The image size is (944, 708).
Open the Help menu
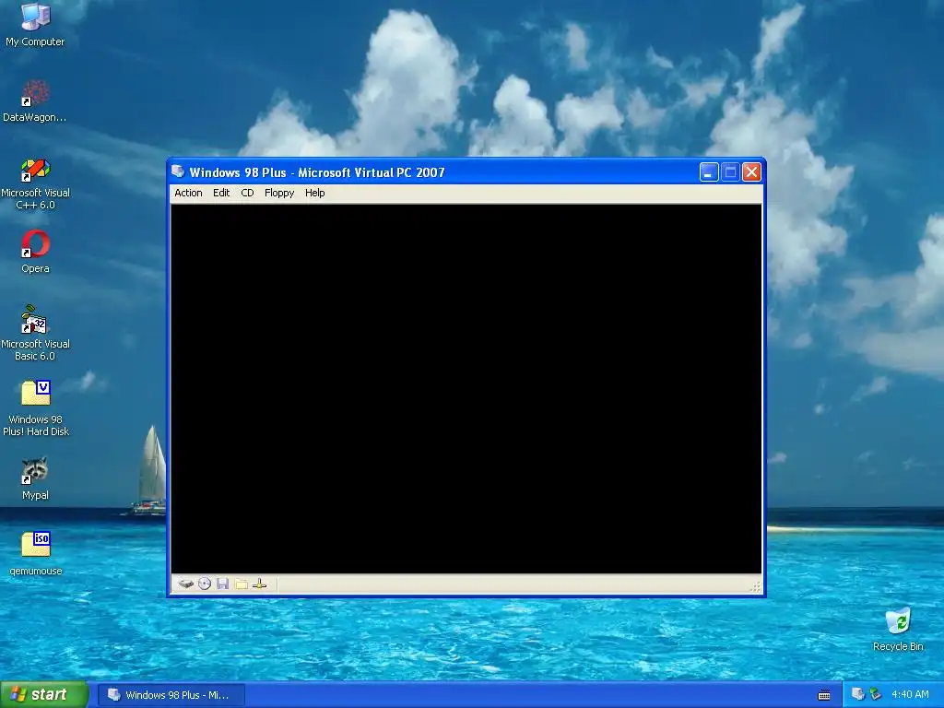pyautogui.click(x=315, y=193)
